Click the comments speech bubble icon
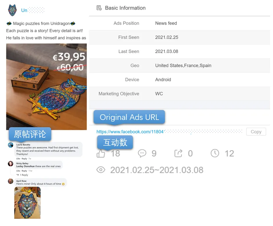 click(x=142, y=154)
